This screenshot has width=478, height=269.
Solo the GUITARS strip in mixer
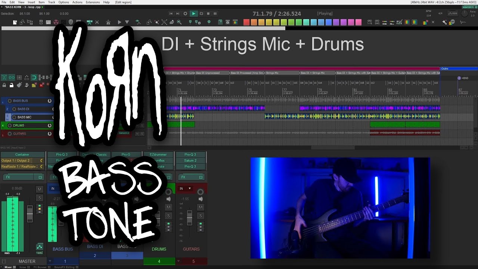[201, 216]
